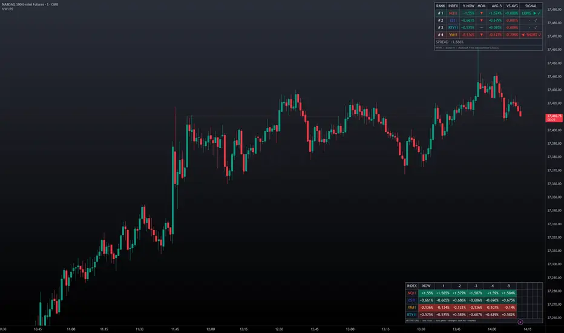
Task: Click ES1! in the ranking table
Action: (453, 21)
